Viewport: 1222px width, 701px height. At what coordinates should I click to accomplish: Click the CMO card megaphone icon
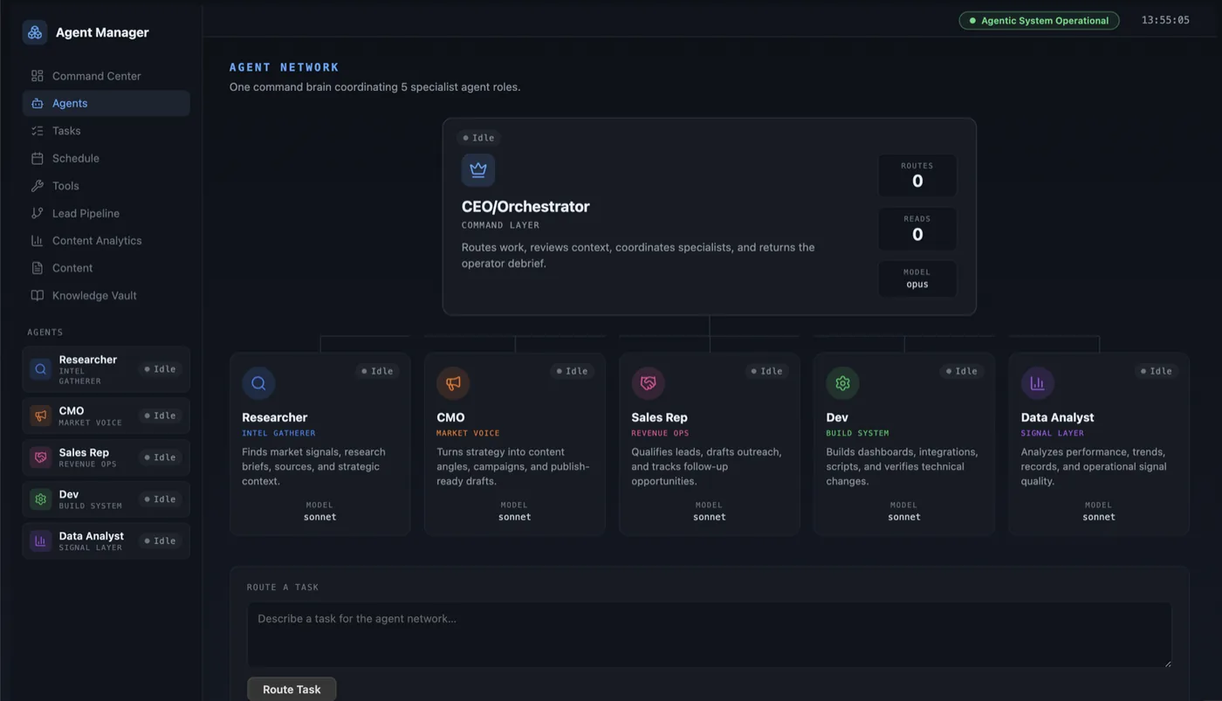tap(453, 383)
